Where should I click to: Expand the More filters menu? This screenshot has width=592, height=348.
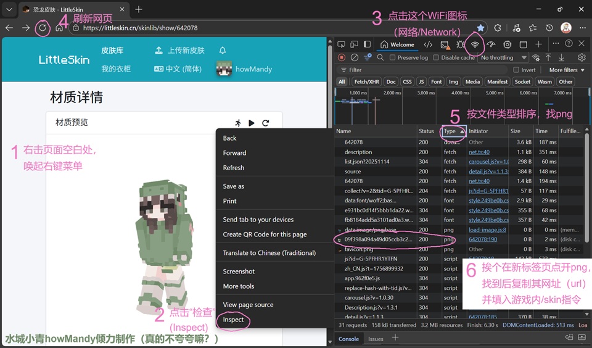click(x=566, y=70)
